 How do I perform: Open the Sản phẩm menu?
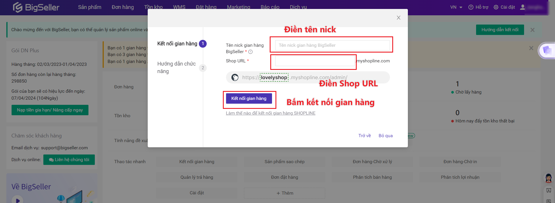[90, 7]
